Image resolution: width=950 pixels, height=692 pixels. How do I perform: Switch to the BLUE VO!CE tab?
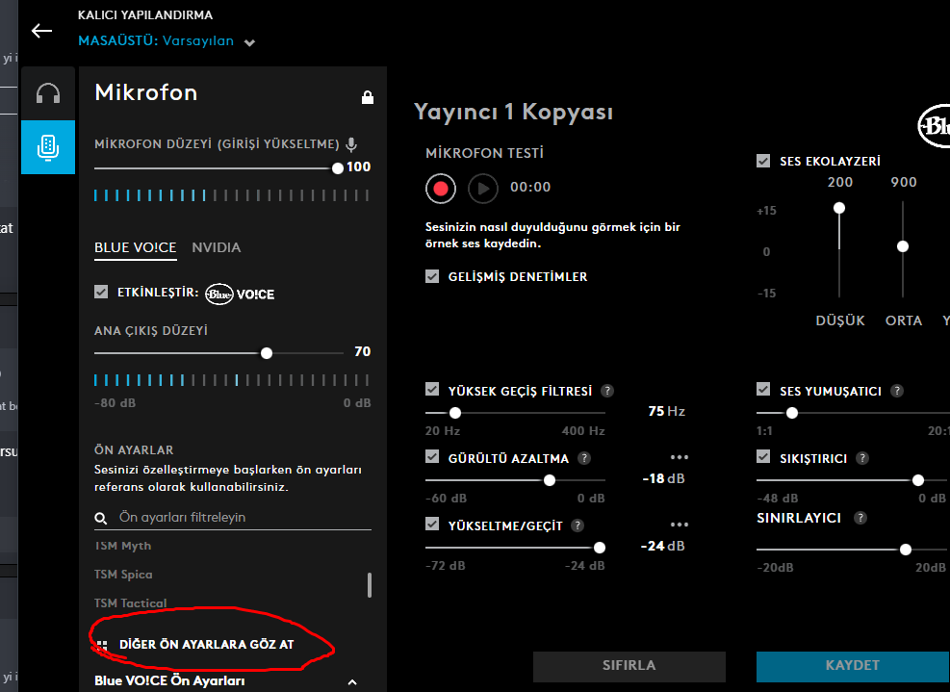tap(135, 247)
